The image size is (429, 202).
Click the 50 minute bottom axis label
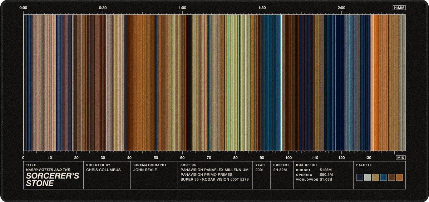coord(156,157)
